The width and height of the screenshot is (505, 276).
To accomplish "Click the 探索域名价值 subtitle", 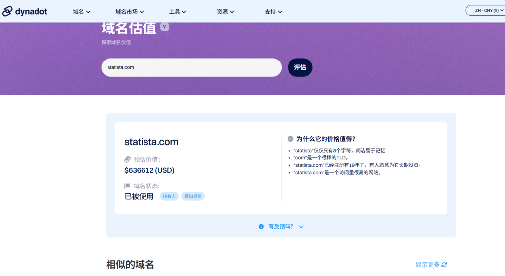I will tap(116, 42).
